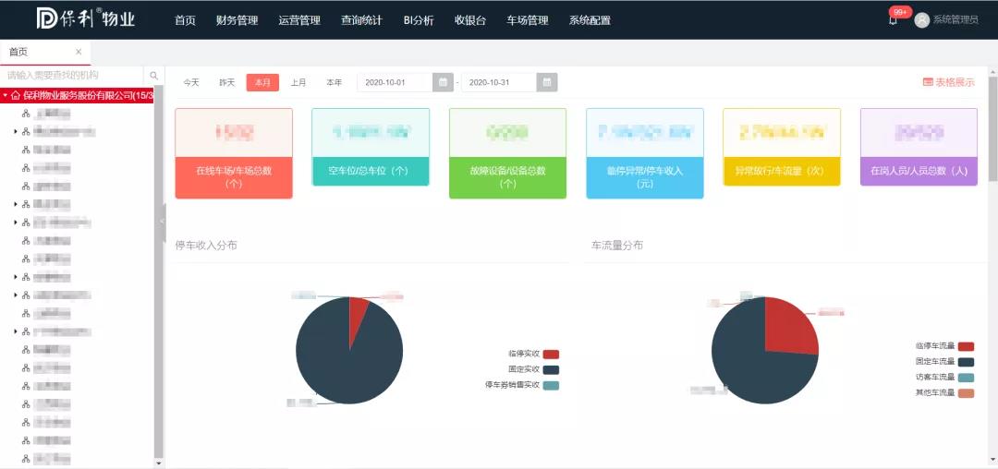The width and height of the screenshot is (998, 469).
Task: Open calendar picker beside 2020-10-01 date
Action: click(x=444, y=82)
